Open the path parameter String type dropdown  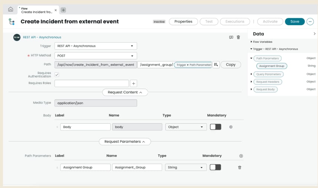point(186,167)
